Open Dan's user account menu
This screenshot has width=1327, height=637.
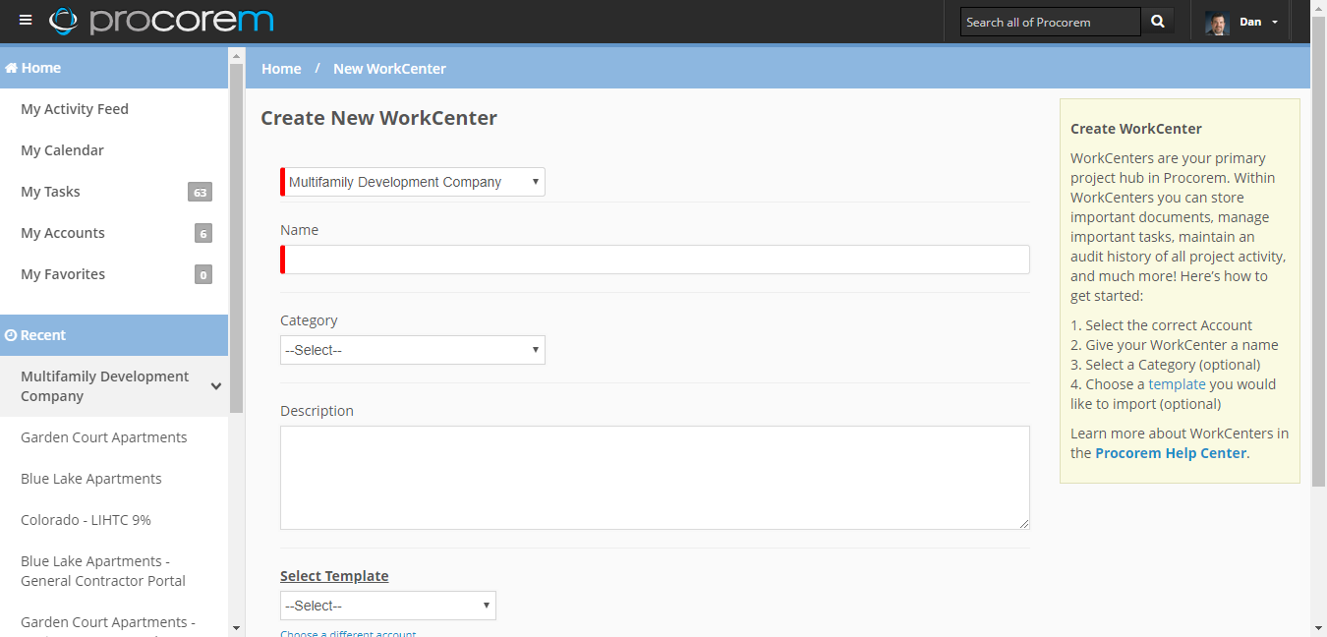pos(1261,20)
